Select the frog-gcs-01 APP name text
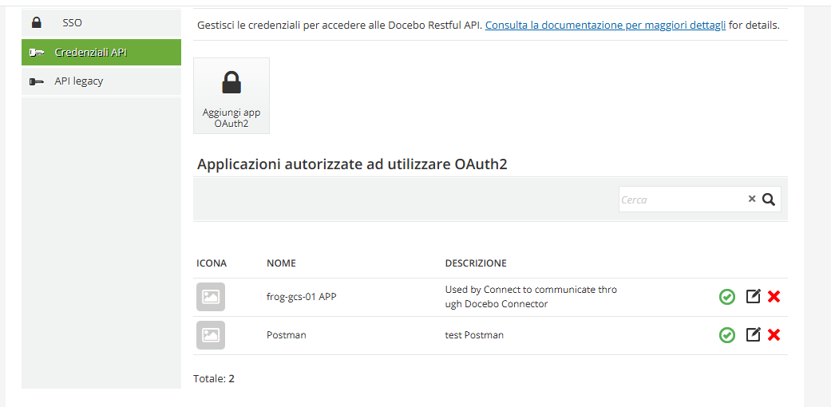Viewport: 831px width, 407px height. pyautogui.click(x=301, y=297)
